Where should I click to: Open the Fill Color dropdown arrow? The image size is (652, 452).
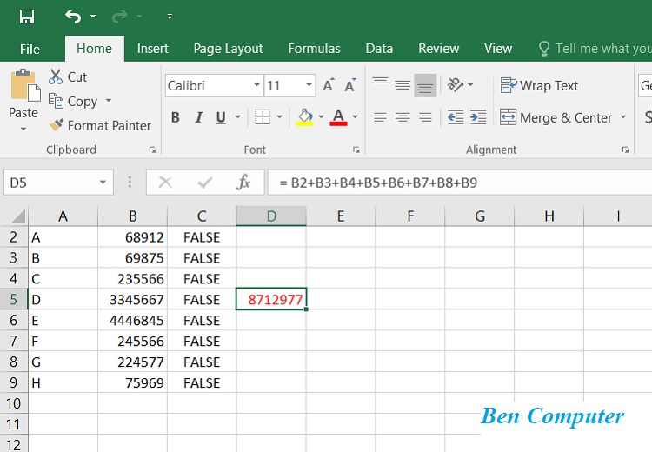pyautogui.click(x=321, y=117)
